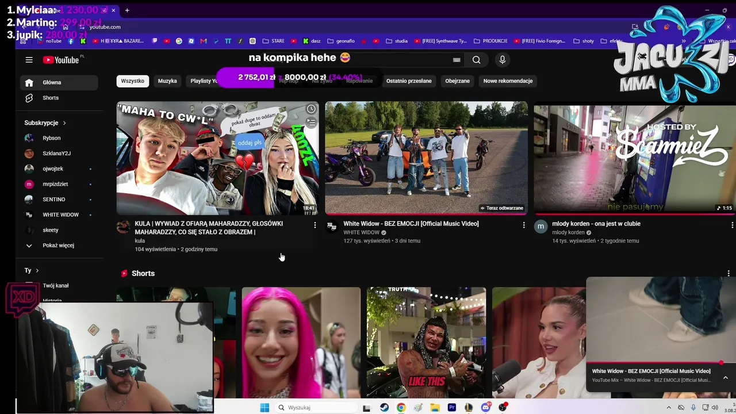Viewport: 736px width, 414px height.
Task: Open the Google bookmark icon
Action: [179, 41]
